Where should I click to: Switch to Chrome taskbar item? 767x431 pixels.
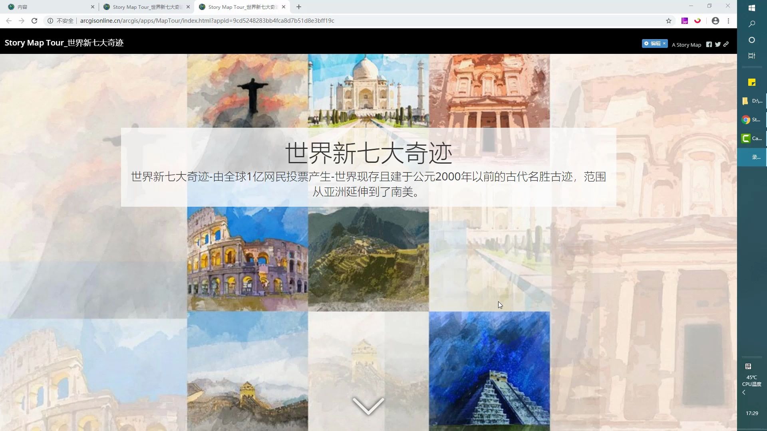tap(751, 120)
